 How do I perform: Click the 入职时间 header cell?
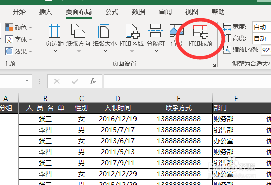pyautogui.click(x=118, y=108)
